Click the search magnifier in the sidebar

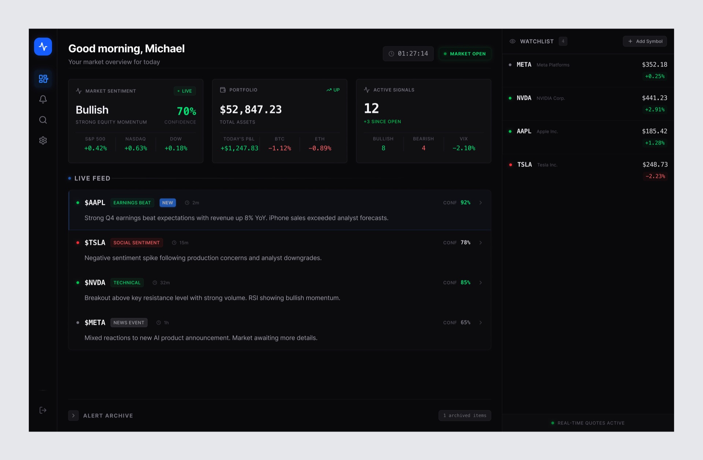[x=43, y=120]
